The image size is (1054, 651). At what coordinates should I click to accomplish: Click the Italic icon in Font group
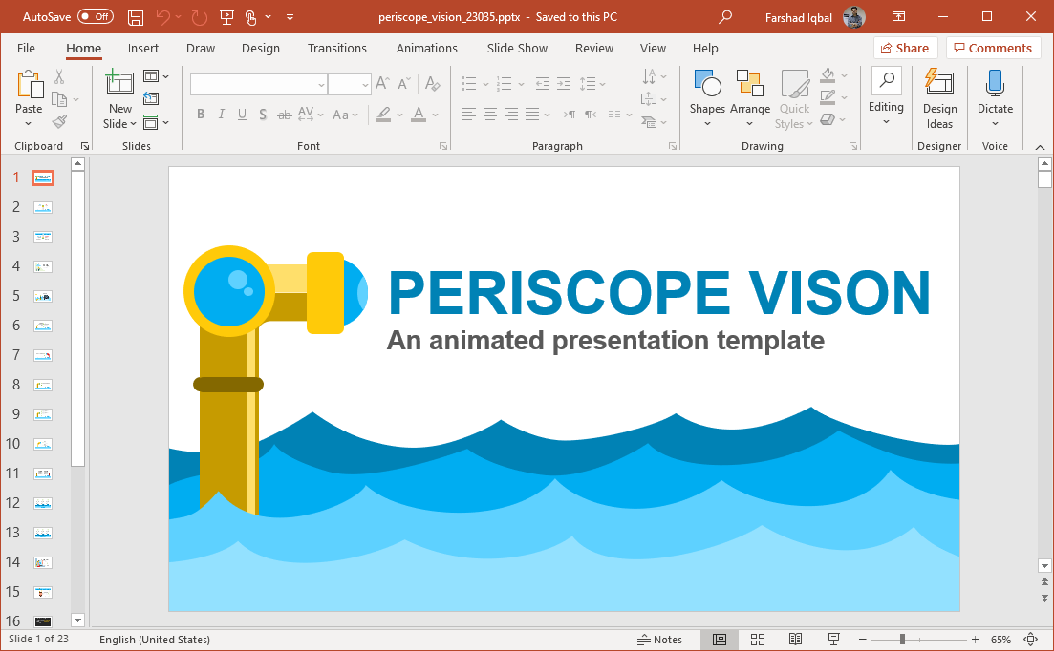pyautogui.click(x=221, y=115)
